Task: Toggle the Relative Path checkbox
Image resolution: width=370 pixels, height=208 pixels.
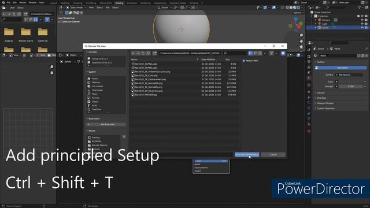Action: point(244,61)
